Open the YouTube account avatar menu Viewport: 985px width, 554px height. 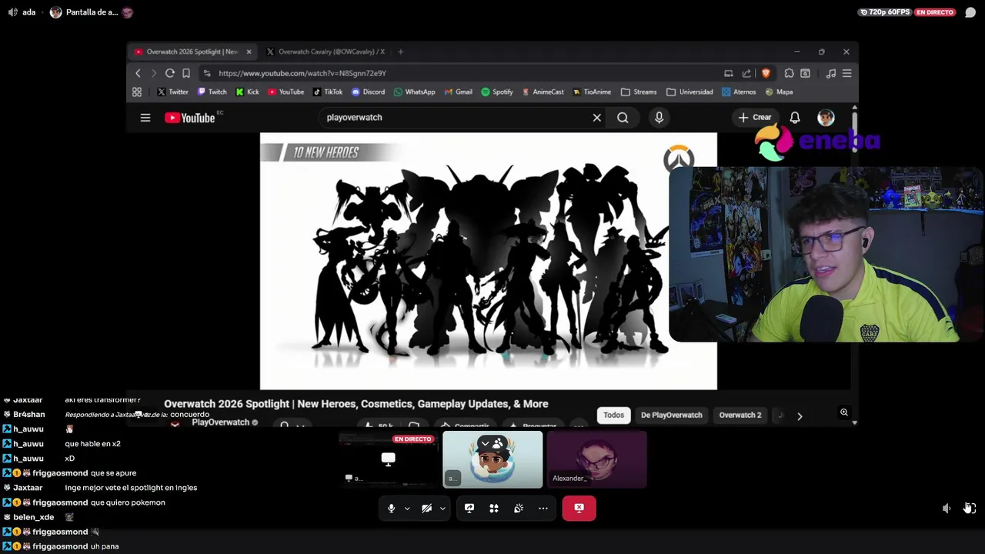pyautogui.click(x=826, y=118)
